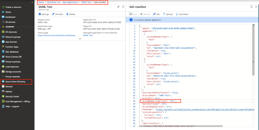Open Help + support
Image resolution: width=259 pixels, height=130 pixels.
[12, 106]
